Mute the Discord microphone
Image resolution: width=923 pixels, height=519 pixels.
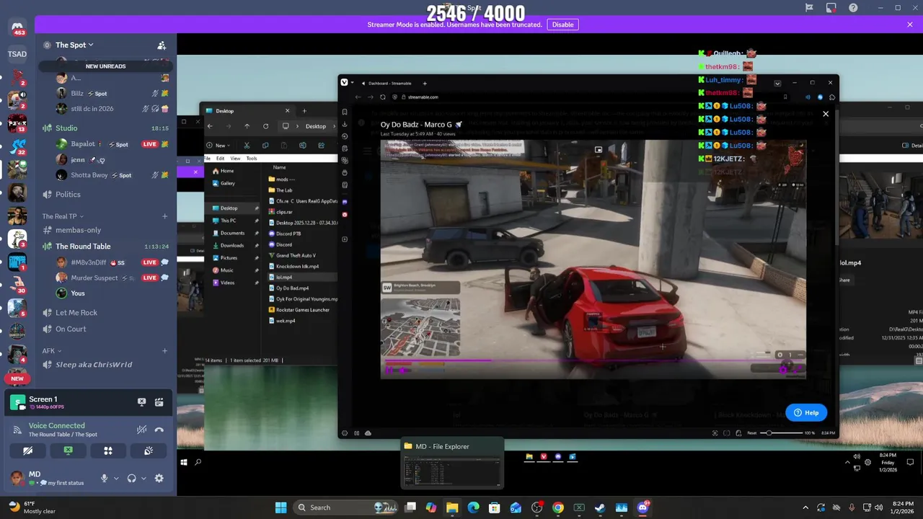point(105,478)
